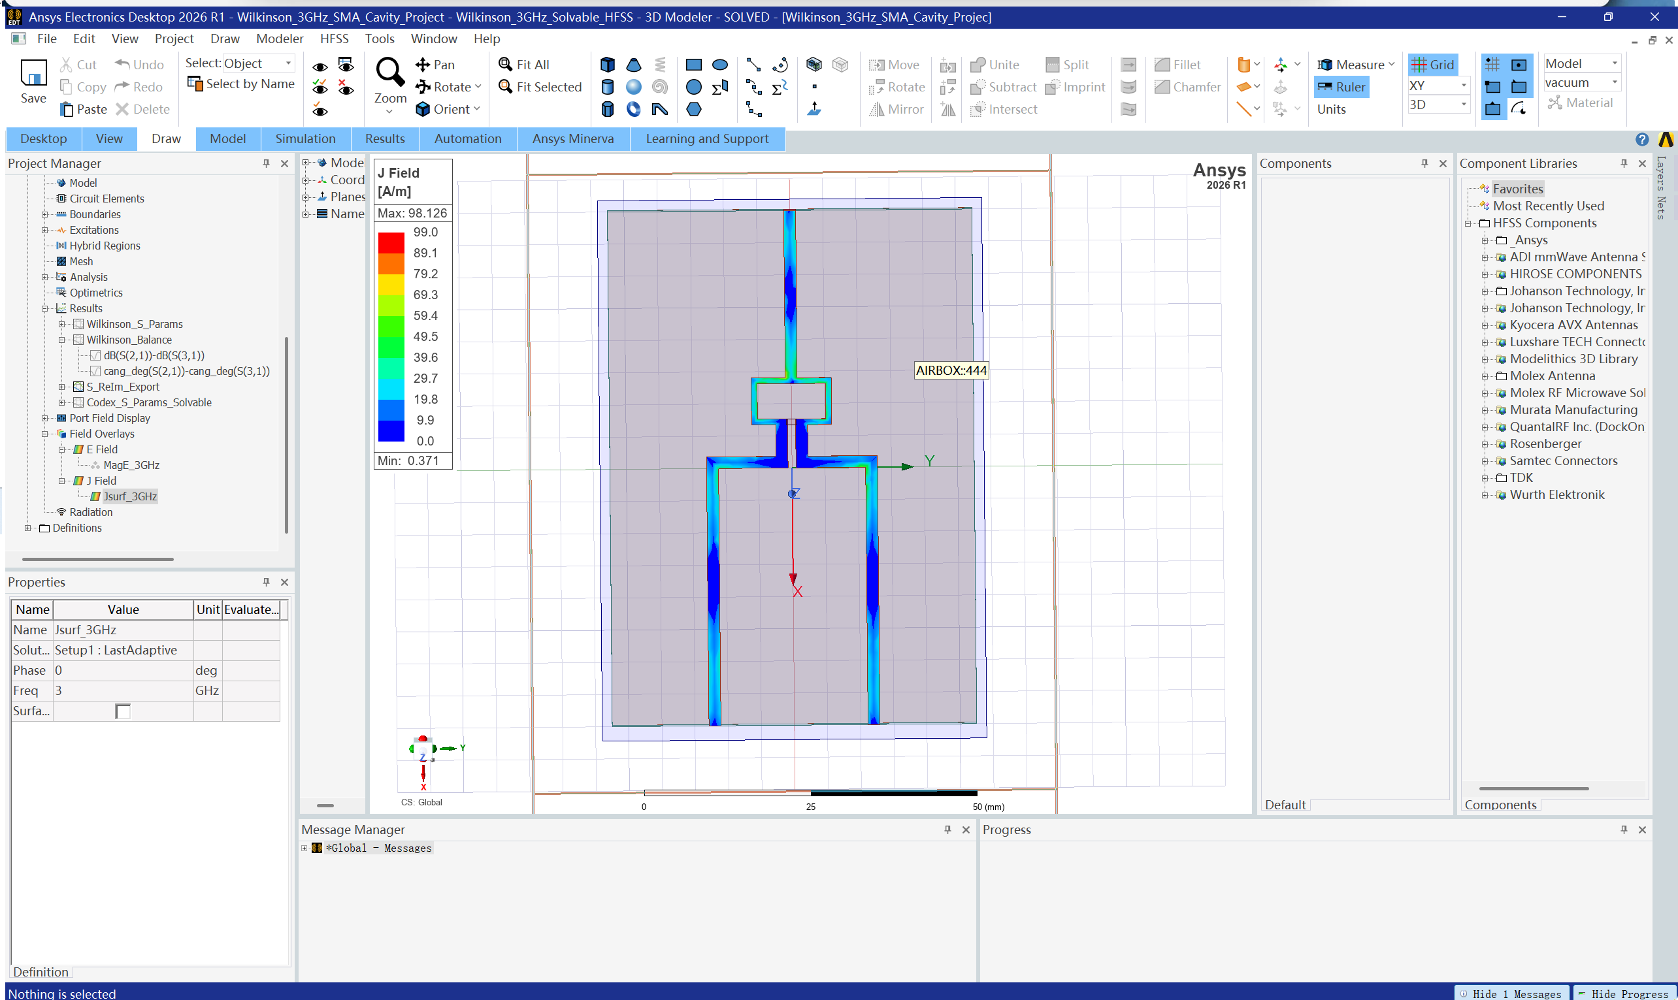
Task: Click the Ansys logo icon at ribbon right
Action: tap(1666, 140)
